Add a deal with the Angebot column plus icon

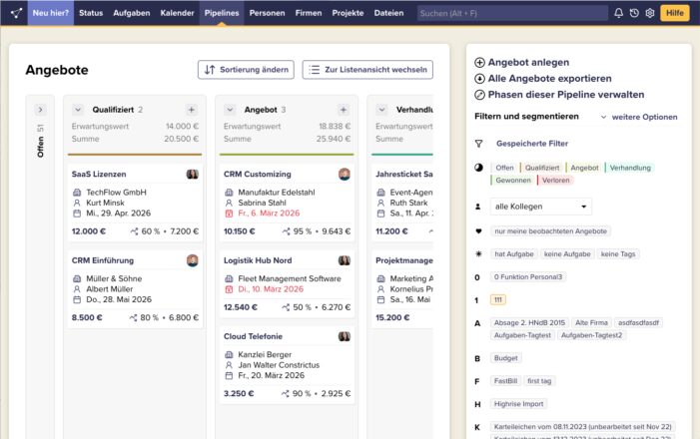[x=344, y=110]
